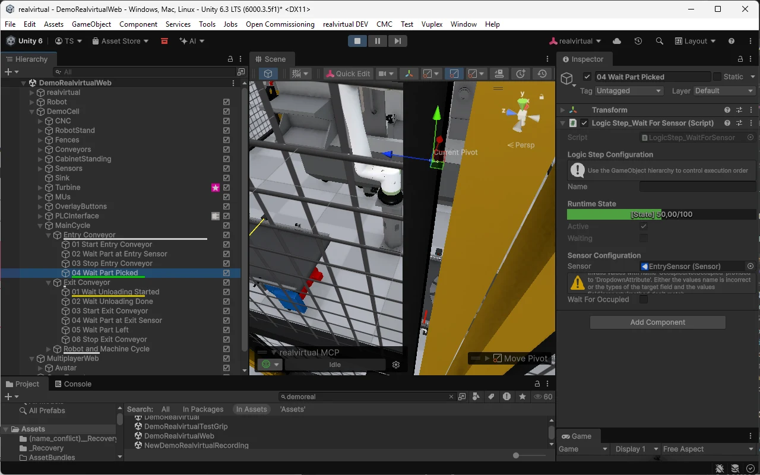Toggle the Static checkbox
The height and width of the screenshot is (475, 760).
(x=717, y=77)
